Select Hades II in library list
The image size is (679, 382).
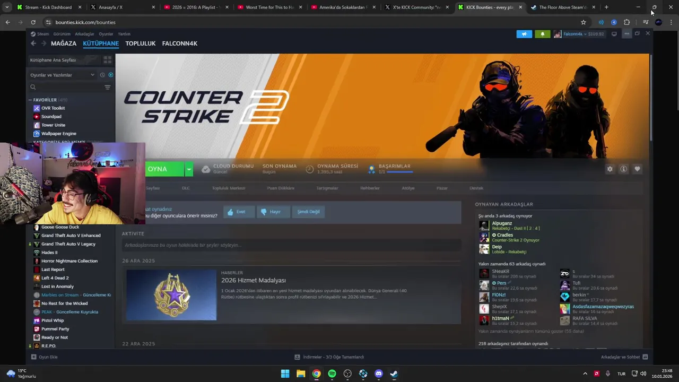click(x=49, y=253)
